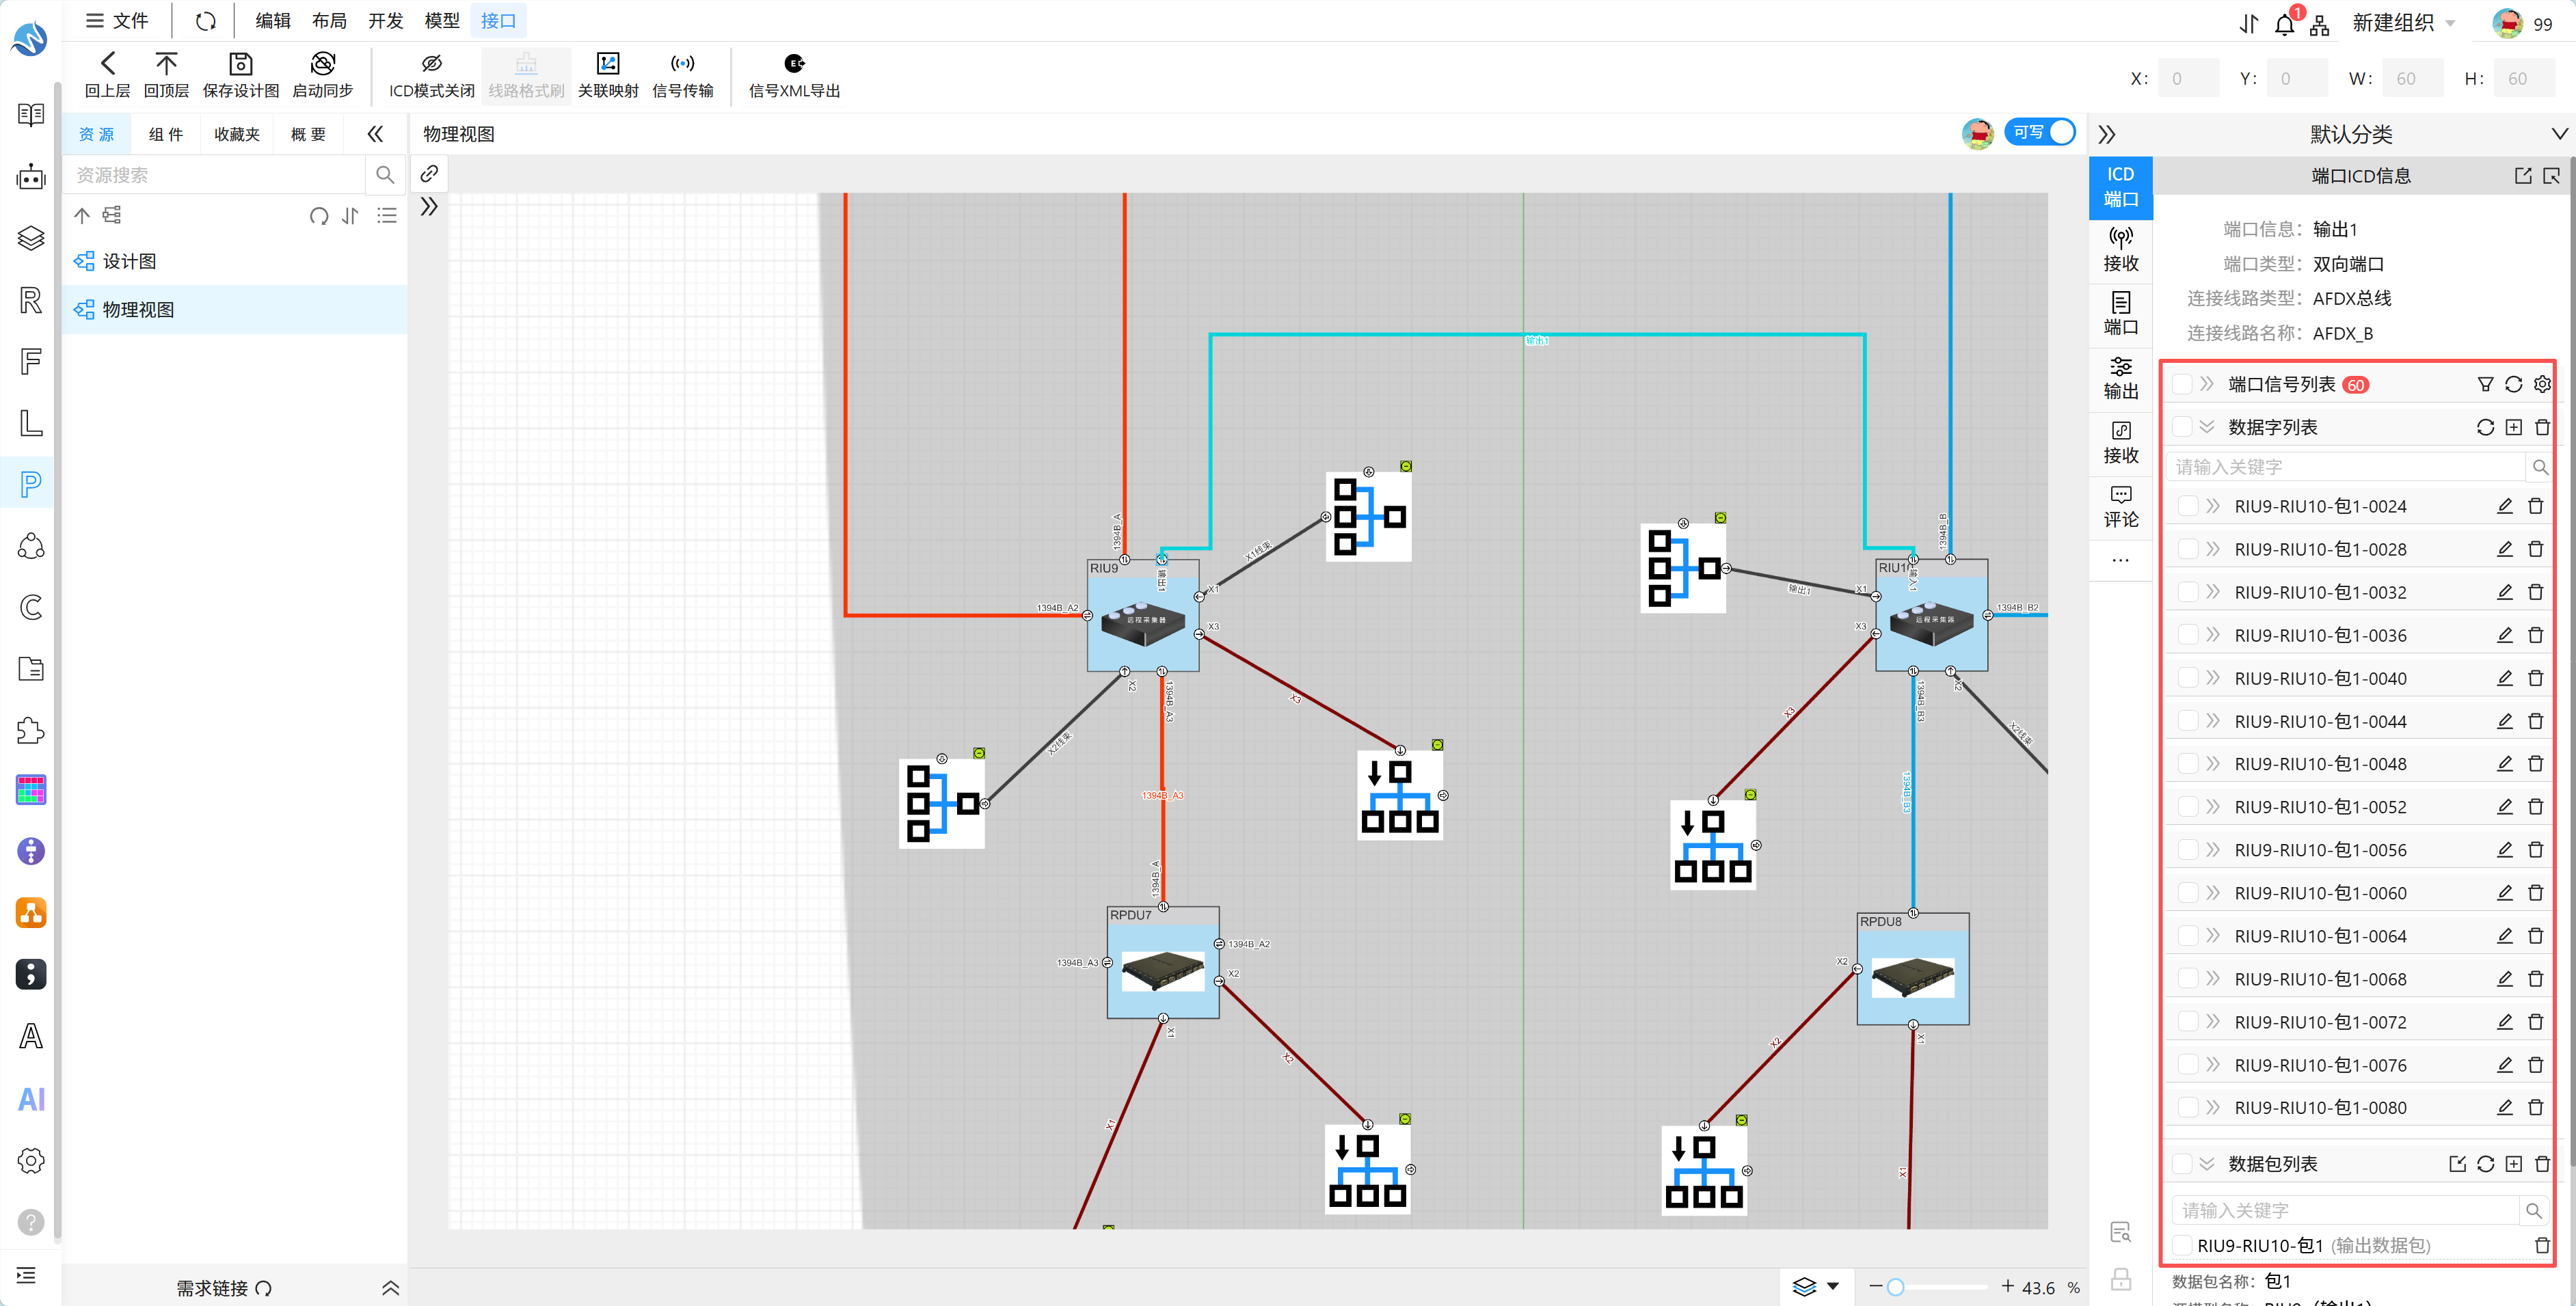The width and height of the screenshot is (2576, 1306).
Task: Click the 回顶层 toolbar icon
Action: tap(166, 64)
